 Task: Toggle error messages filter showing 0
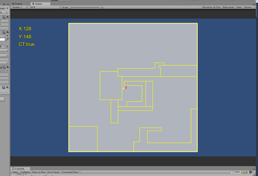coord(251,172)
